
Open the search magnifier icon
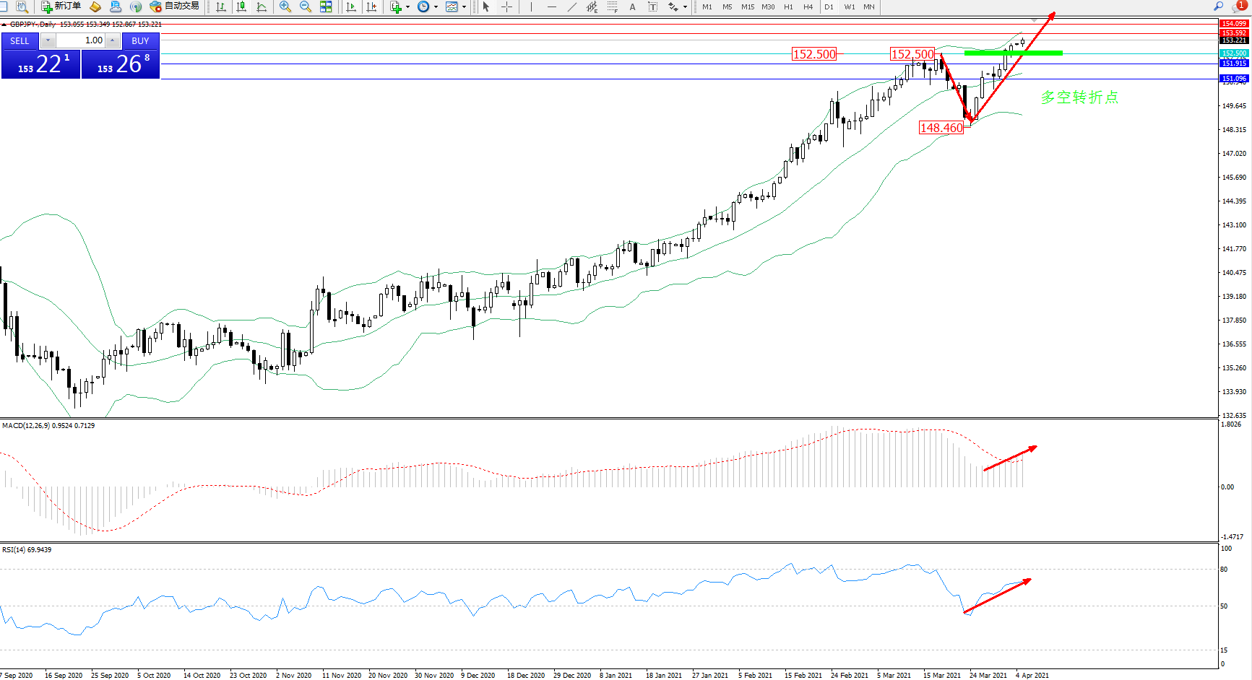point(1219,6)
